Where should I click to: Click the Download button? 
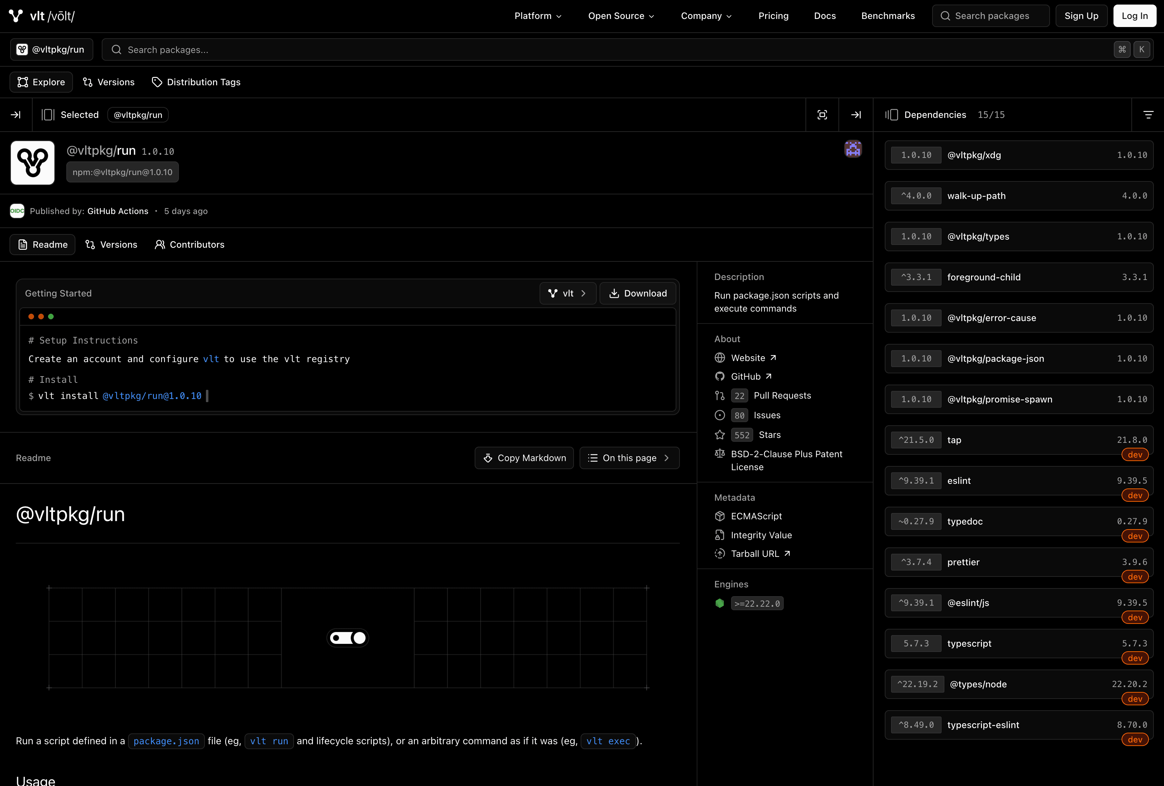(637, 293)
